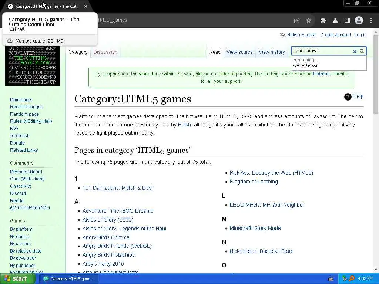This screenshot has height=284, width=379.
Task: Open the Help link text
Action: coord(358,97)
